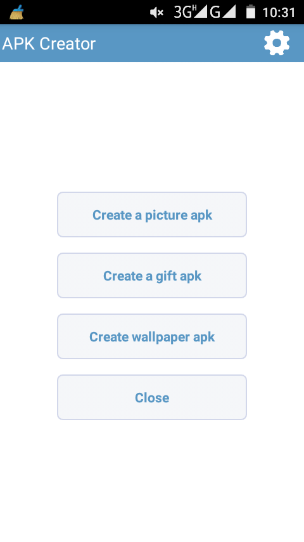Choose Create a gift apk
The image size is (304, 542).
tap(152, 275)
